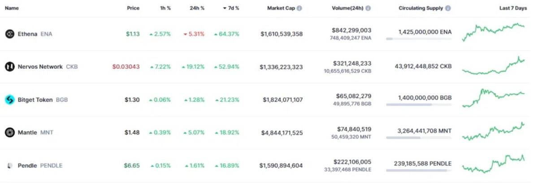The height and width of the screenshot is (183, 538).
Task: Sort the list by Price header
Action: (x=133, y=8)
